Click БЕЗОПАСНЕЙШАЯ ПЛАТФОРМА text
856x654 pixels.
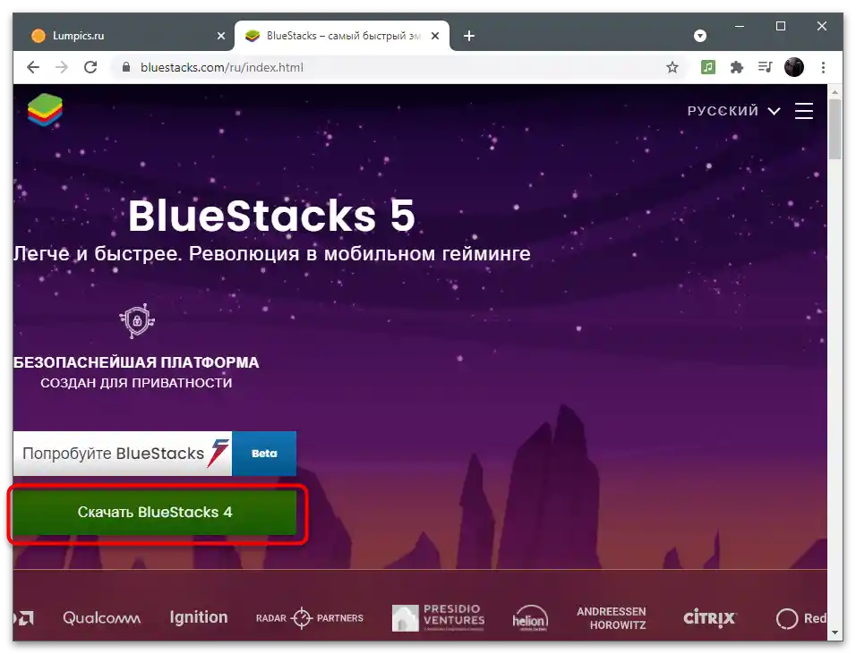tap(136, 362)
